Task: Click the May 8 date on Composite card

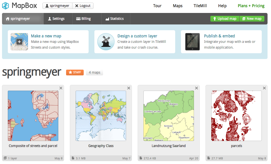Action: point(58,158)
